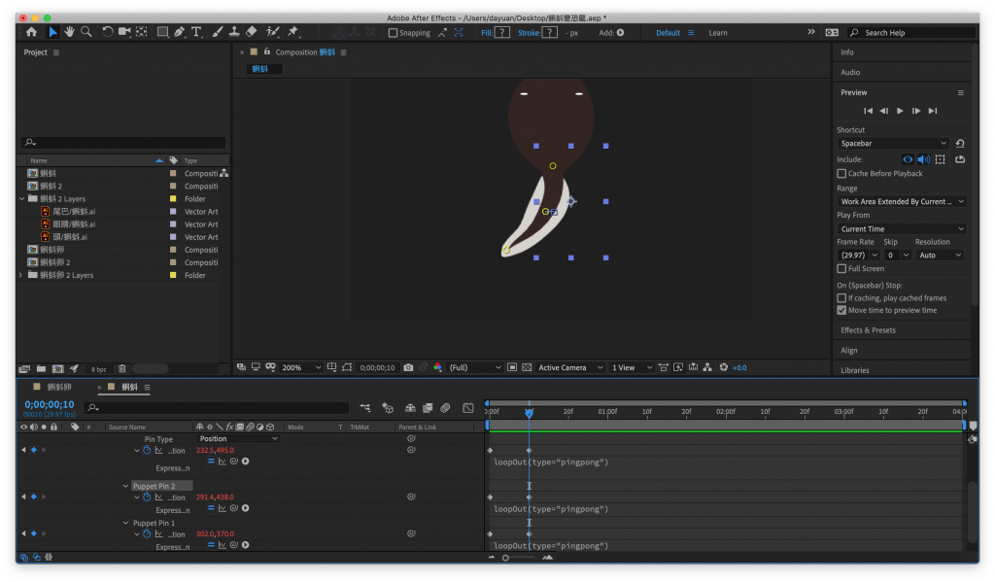Open composition flowchart from viewer bar
995x582 pixels.
tap(707, 367)
